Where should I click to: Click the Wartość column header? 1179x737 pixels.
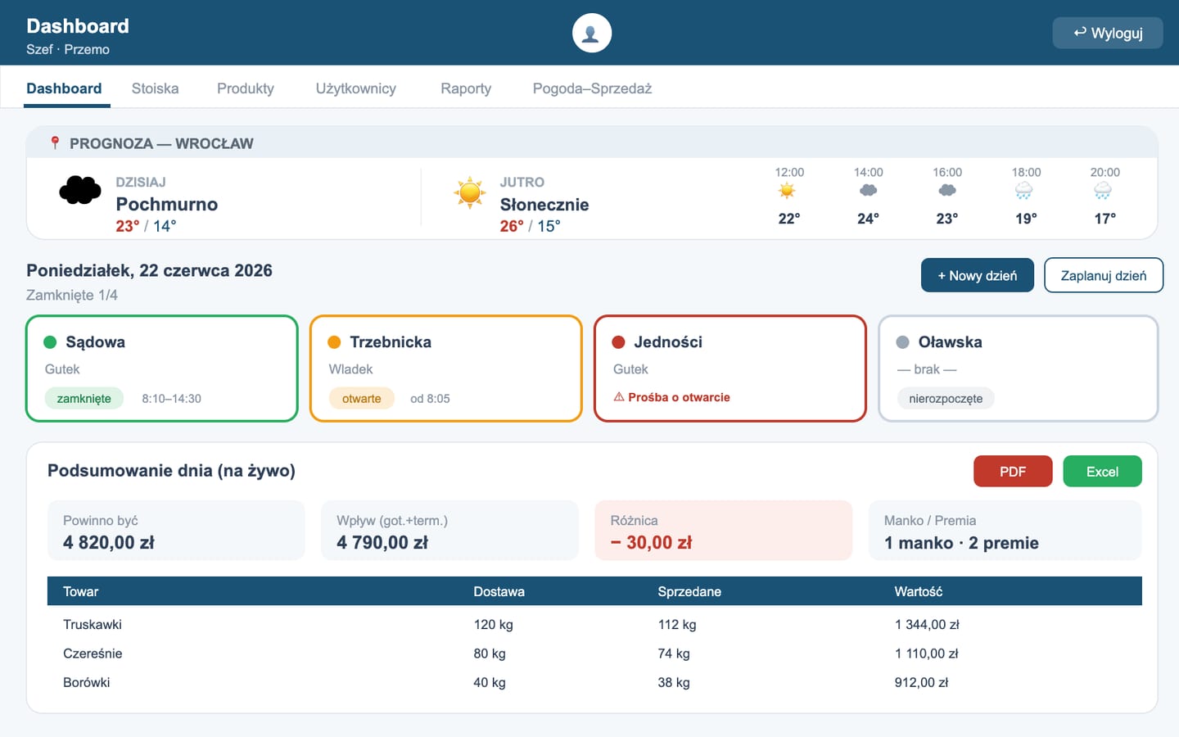[919, 591]
